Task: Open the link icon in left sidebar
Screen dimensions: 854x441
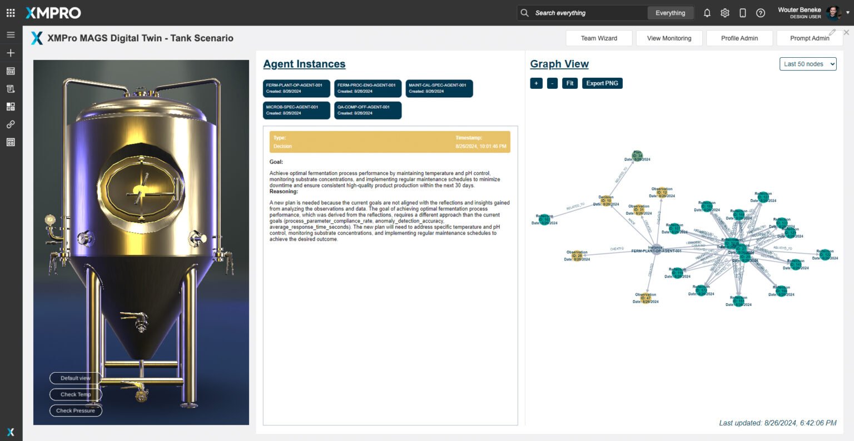Action: pos(11,124)
